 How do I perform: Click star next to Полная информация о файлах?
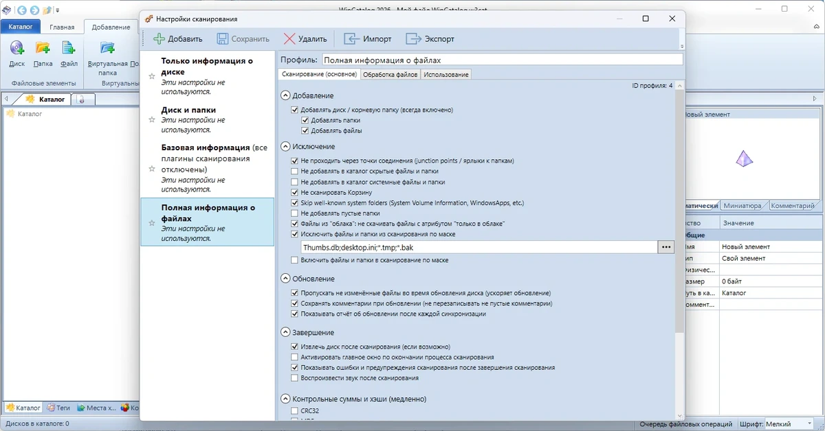[x=152, y=223]
